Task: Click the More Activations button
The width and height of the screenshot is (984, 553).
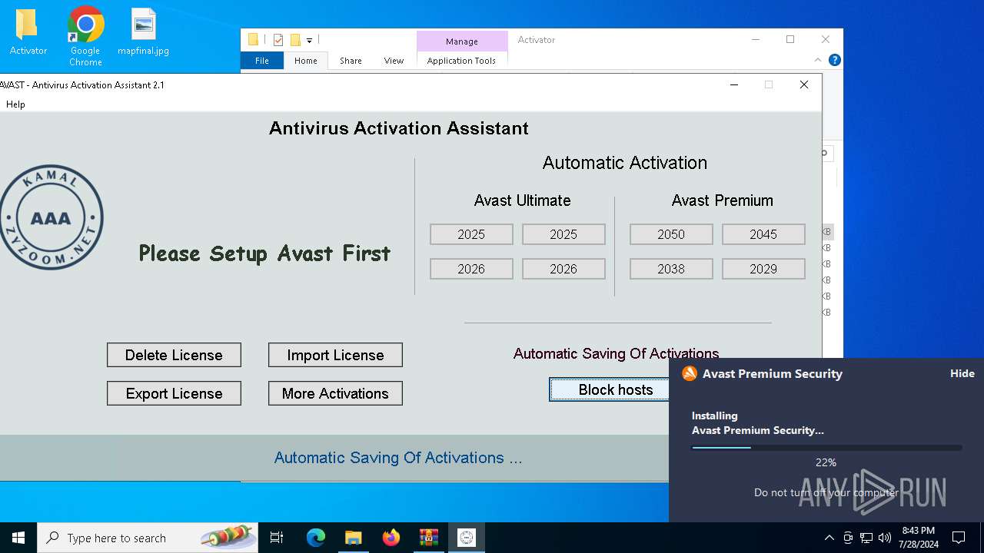Action: (335, 393)
